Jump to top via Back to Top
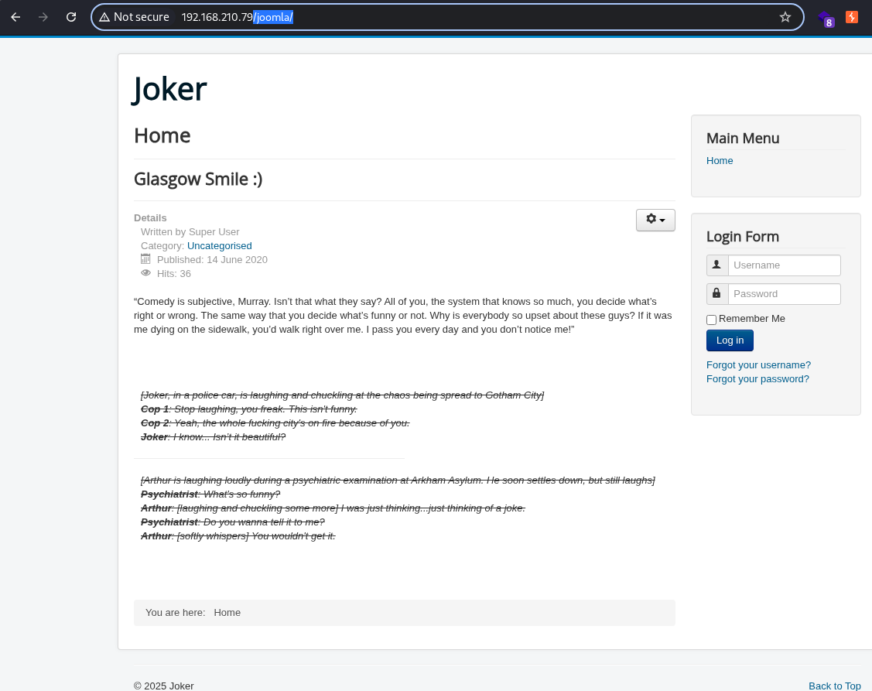This screenshot has height=691, width=872. (834, 686)
